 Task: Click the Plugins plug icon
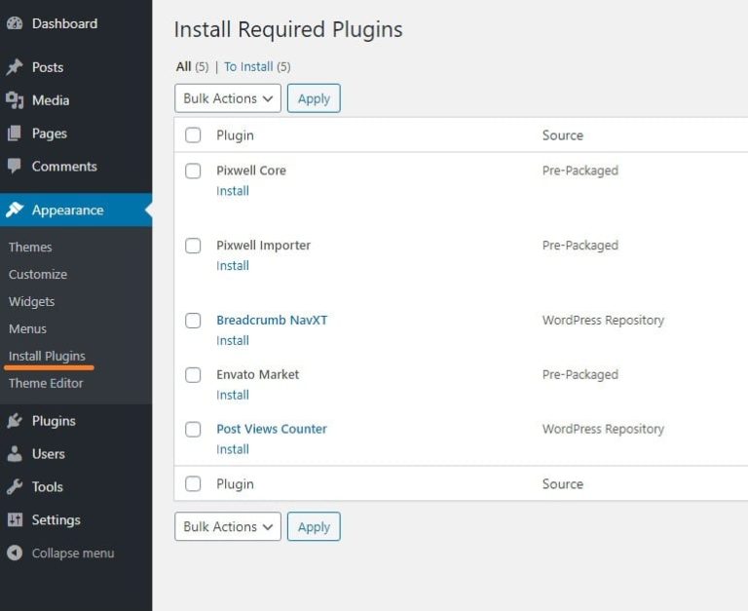[15, 421]
